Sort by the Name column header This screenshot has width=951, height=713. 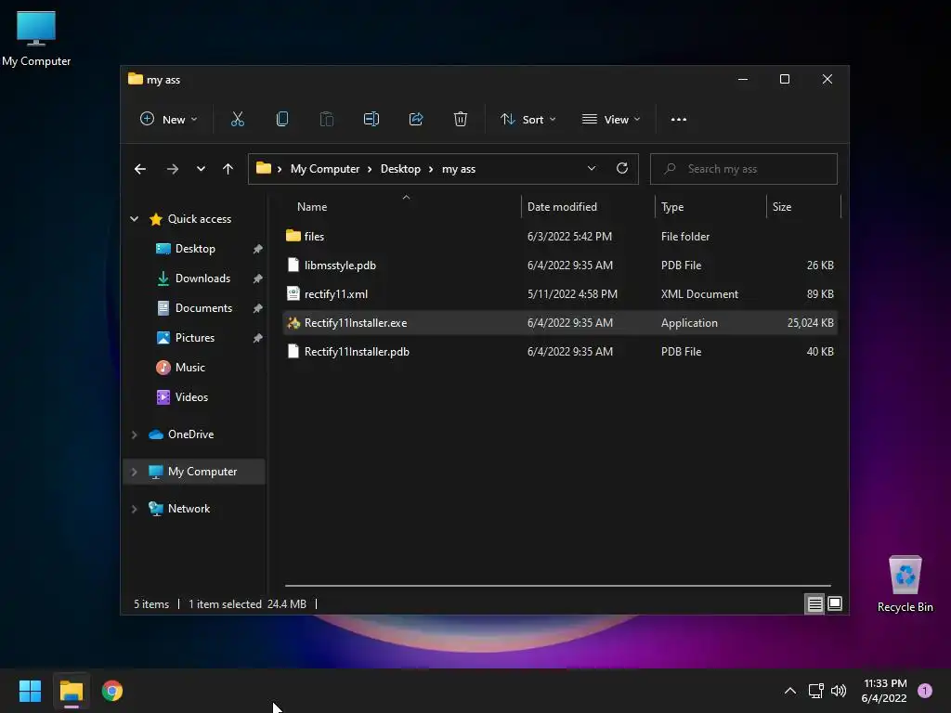pos(312,207)
